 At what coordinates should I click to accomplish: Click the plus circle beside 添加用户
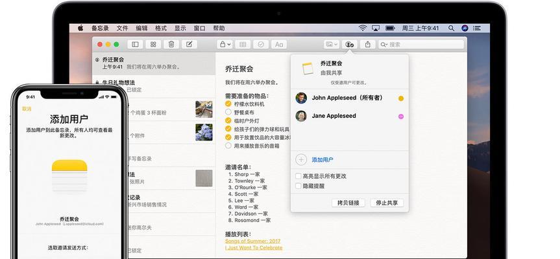coord(301,159)
